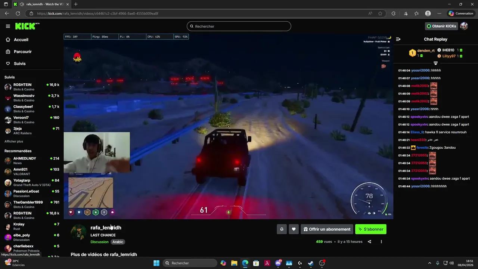Image resolution: width=478 pixels, height=269 pixels.
Task: Open AHMEDLNDY recommended channel
Action: tap(32, 160)
